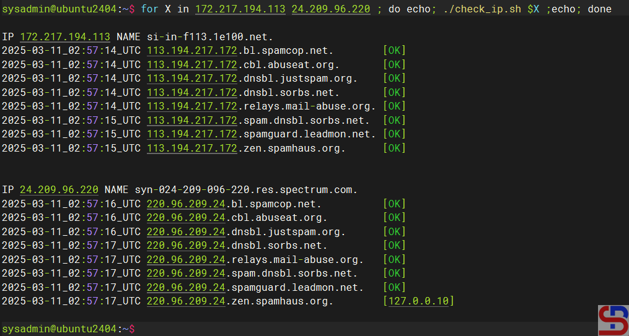
Task: Click the red and blue logo icon
Action: (x=613, y=320)
